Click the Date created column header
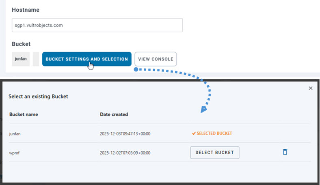Image resolution: width=320 pixels, height=185 pixels. click(x=114, y=114)
